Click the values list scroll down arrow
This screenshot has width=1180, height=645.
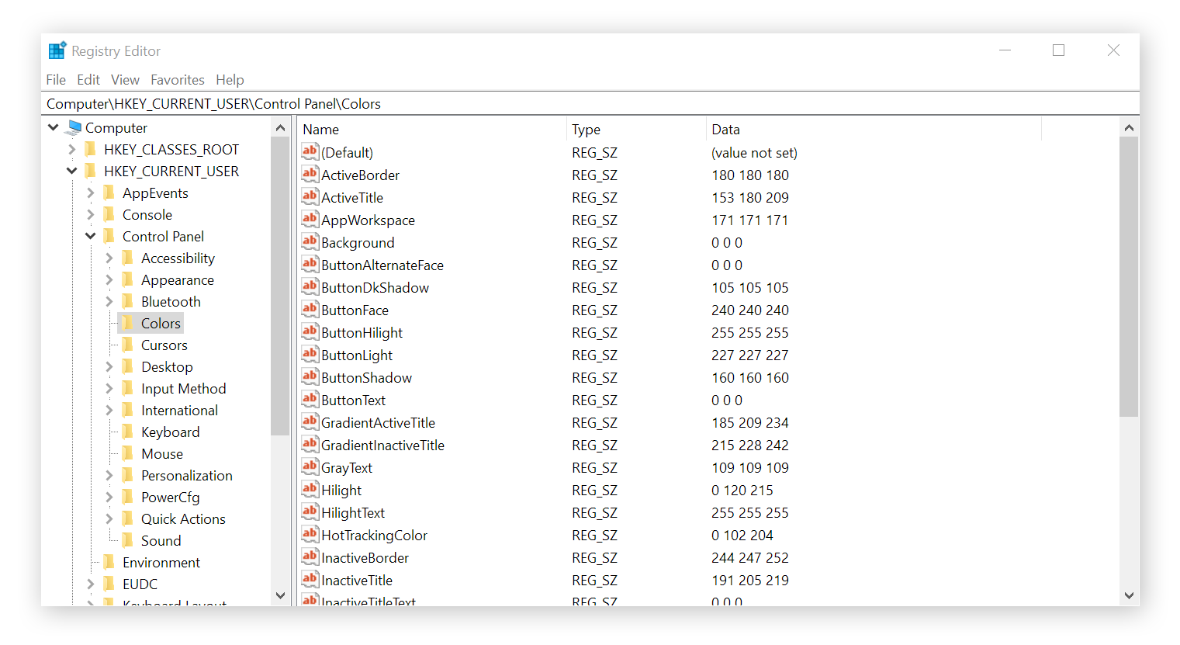point(1129,595)
